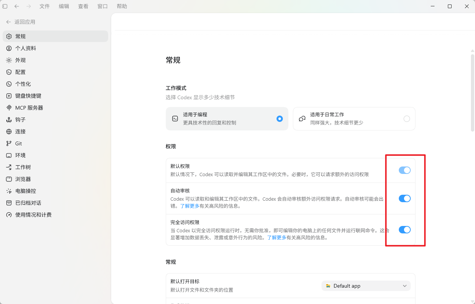The height and width of the screenshot is (304, 475).
Task: Click the terminal icon on 适用于编程 card
Action: (175, 119)
